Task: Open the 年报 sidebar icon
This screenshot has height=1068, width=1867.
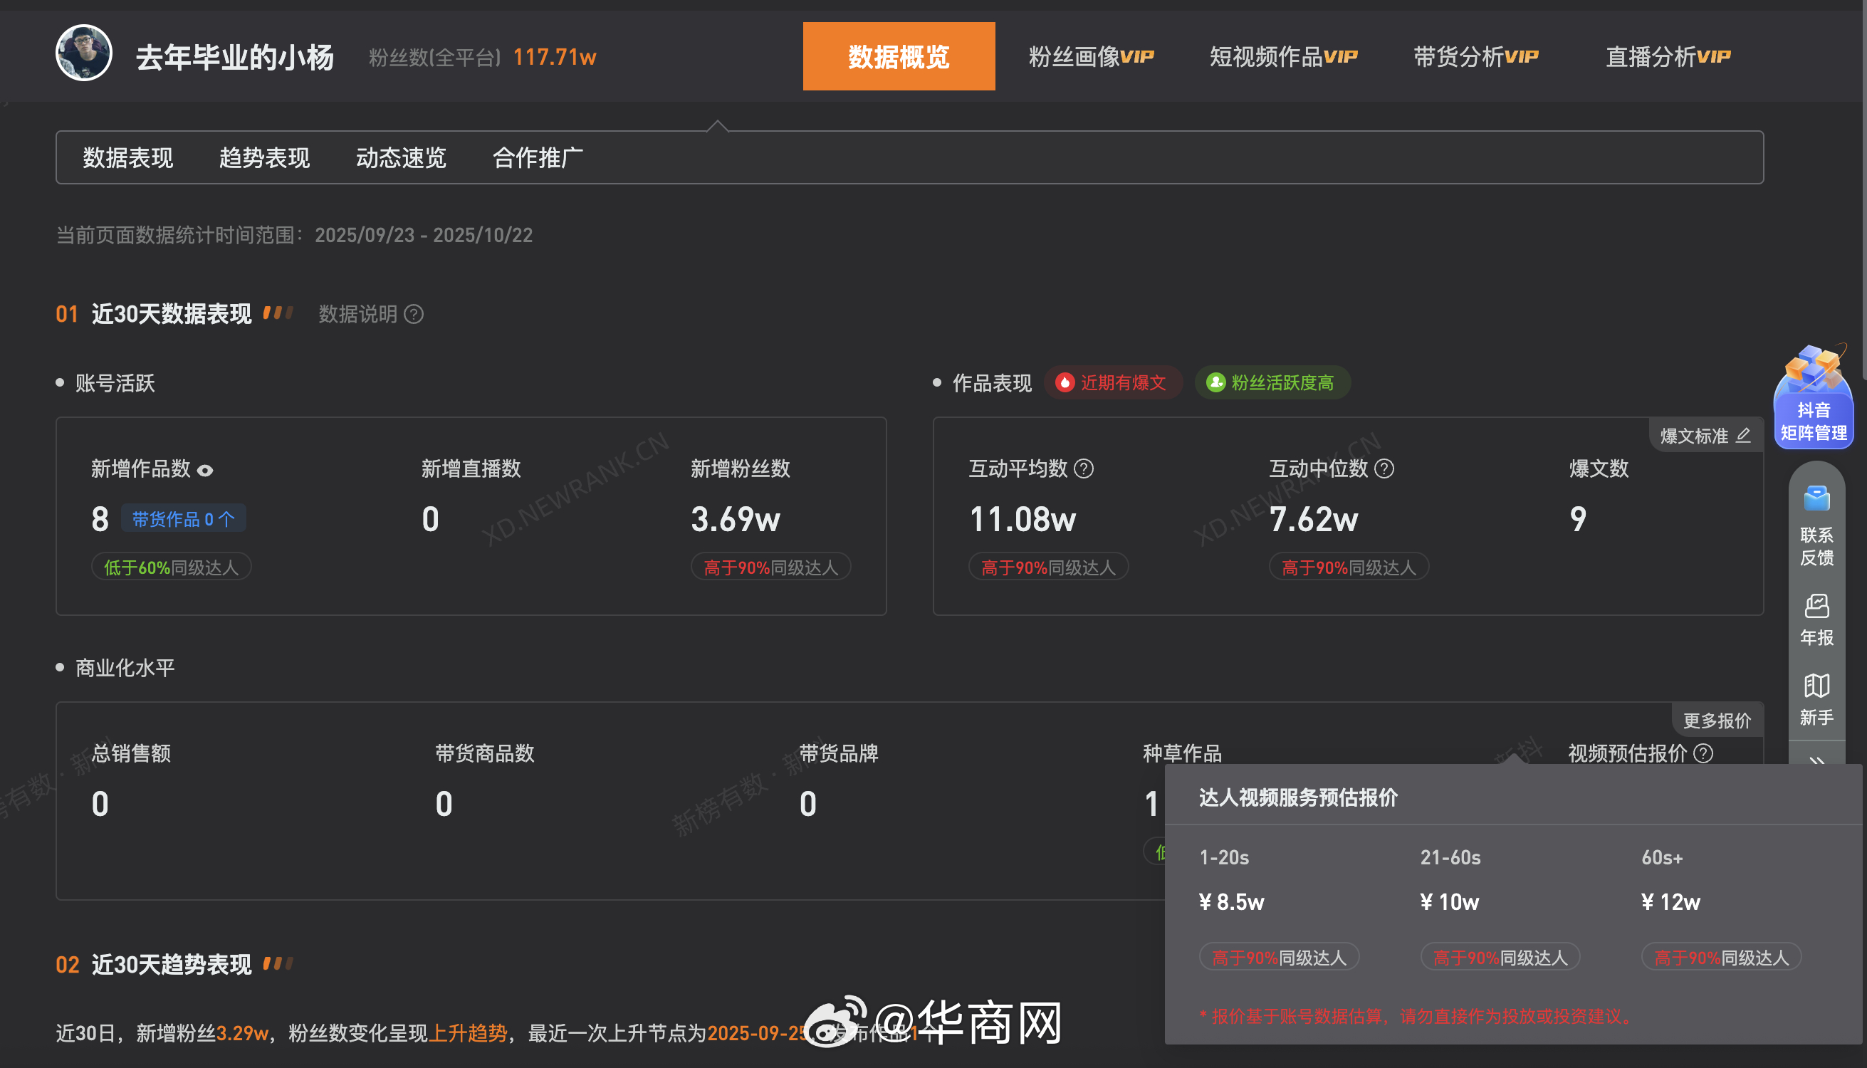Action: click(1816, 620)
